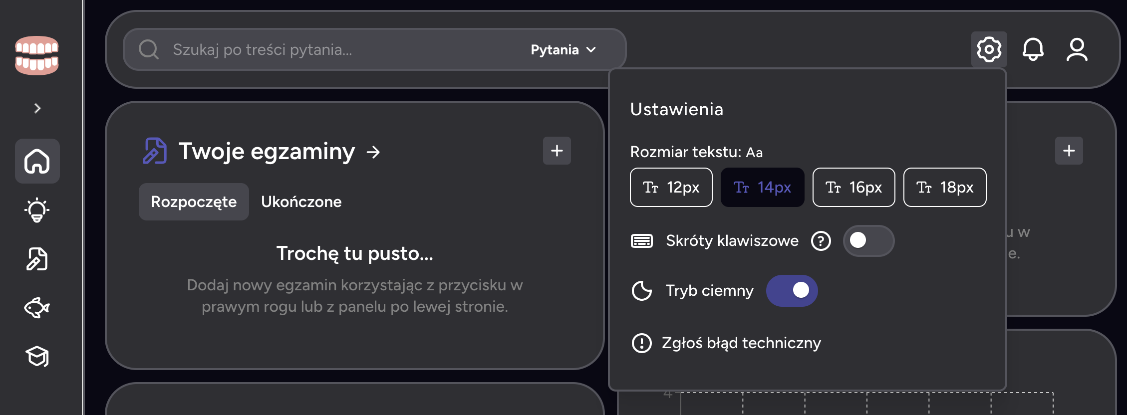Click the graduation cap sidebar icon
1127x415 pixels.
[x=37, y=356]
